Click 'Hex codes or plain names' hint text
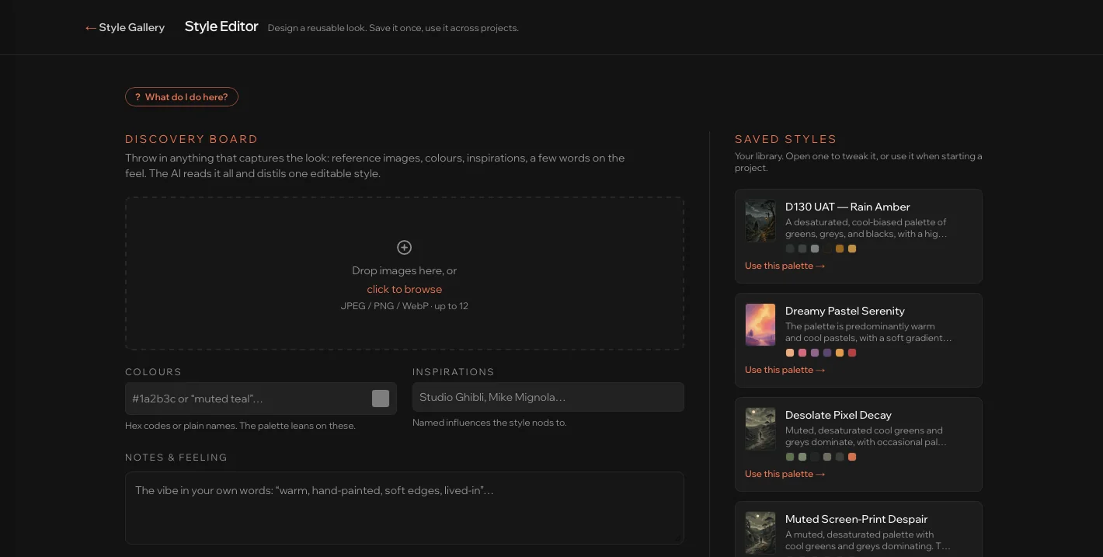 click(240, 426)
